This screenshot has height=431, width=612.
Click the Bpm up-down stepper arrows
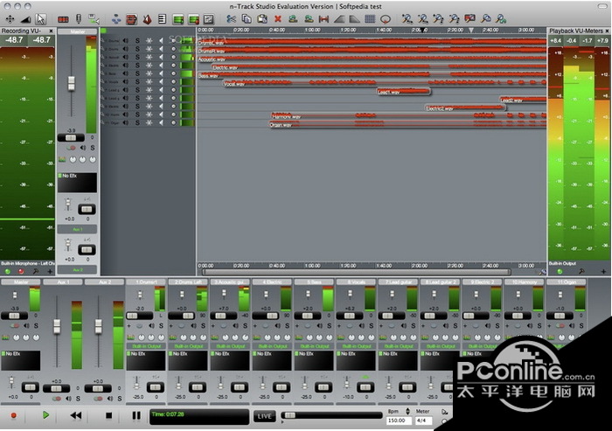click(x=408, y=411)
